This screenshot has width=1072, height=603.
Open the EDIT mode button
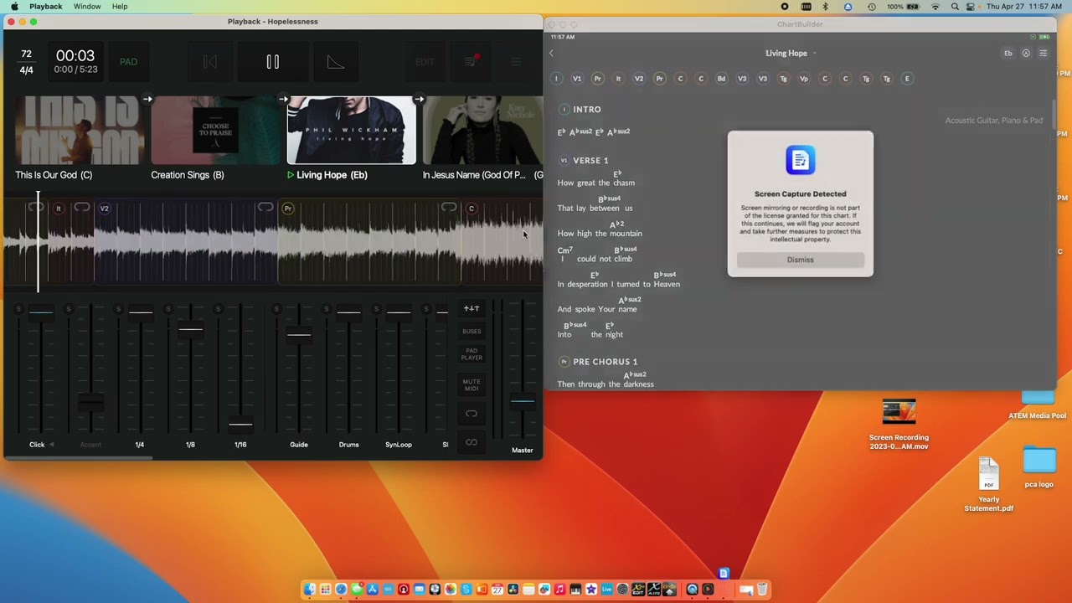click(425, 62)
